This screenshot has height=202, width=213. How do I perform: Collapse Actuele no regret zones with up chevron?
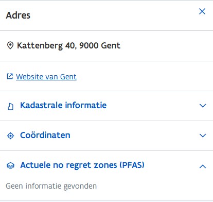tap(203, 166)
